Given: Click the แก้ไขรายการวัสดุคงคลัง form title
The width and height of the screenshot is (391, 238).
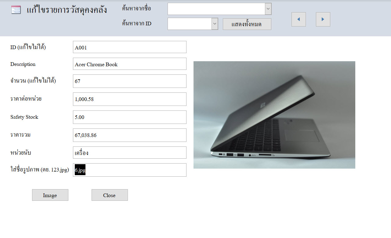Looking at the screenshot, I should coord(67,10).
